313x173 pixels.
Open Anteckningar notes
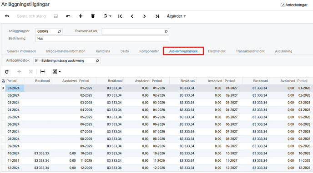(x=294, y=5)
